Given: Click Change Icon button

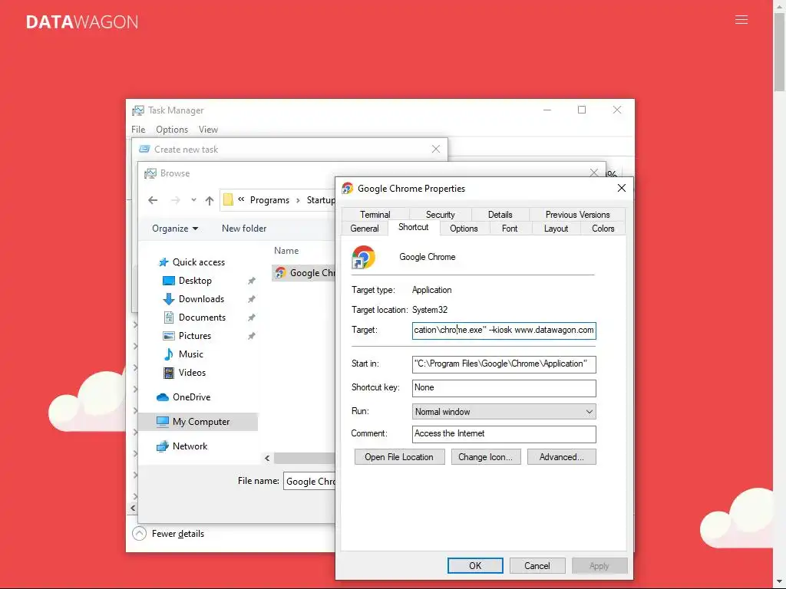Looking at the screenshot, I should (x=485, y=457).
